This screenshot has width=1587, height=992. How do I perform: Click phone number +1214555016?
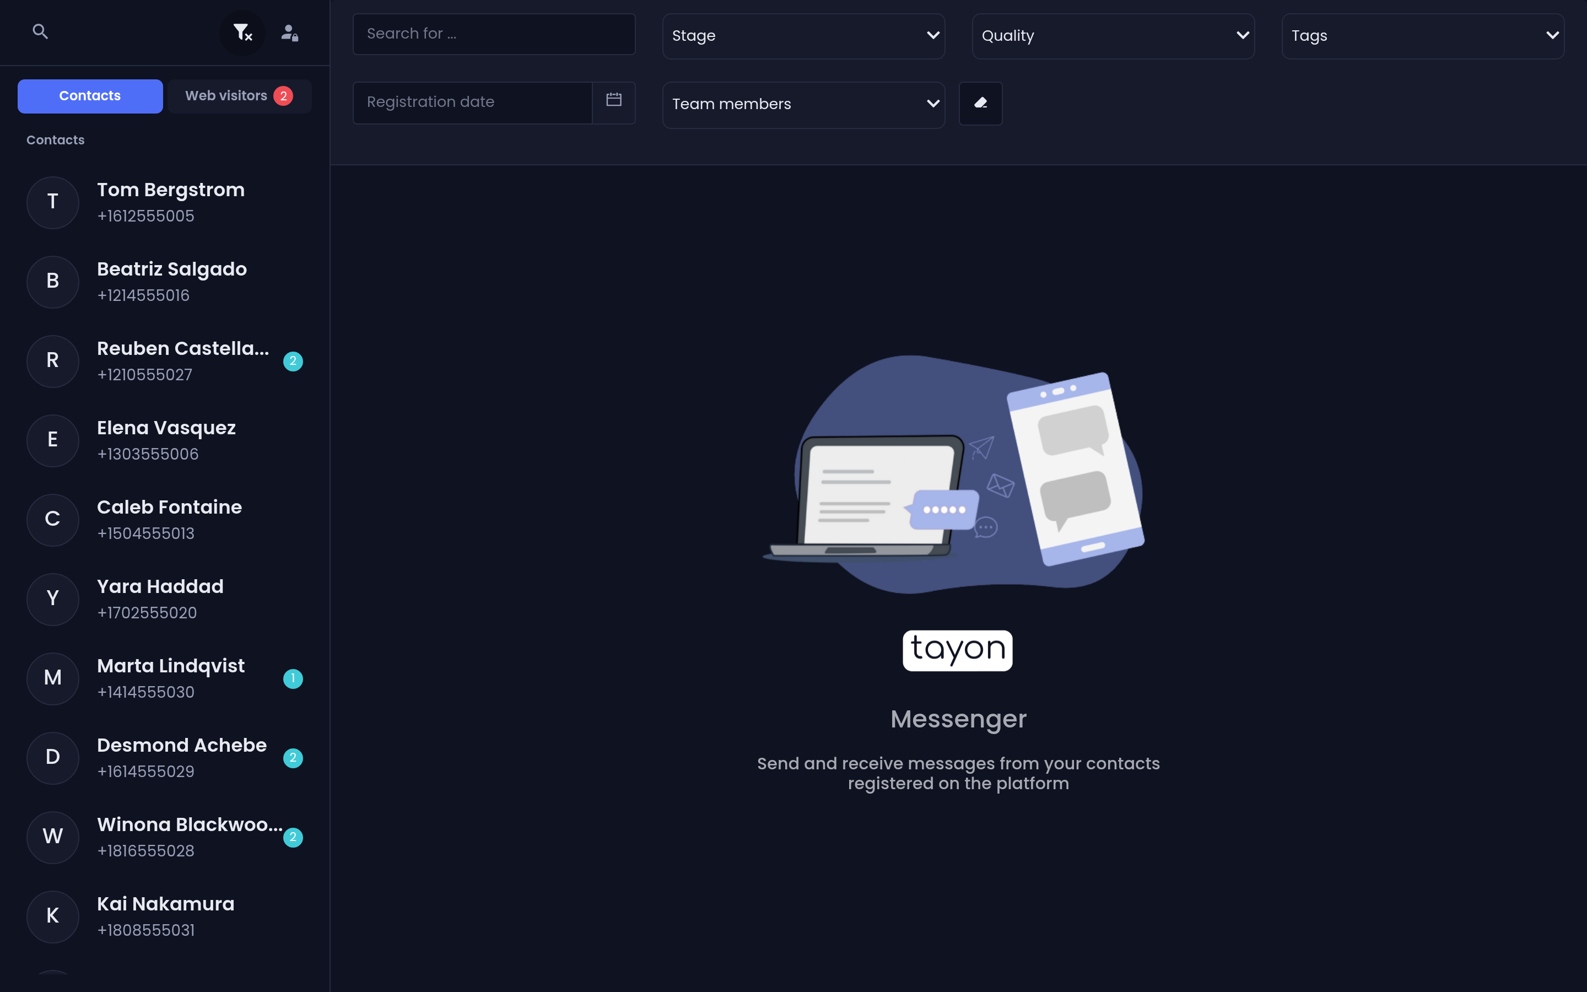click(x=143, y=295)
